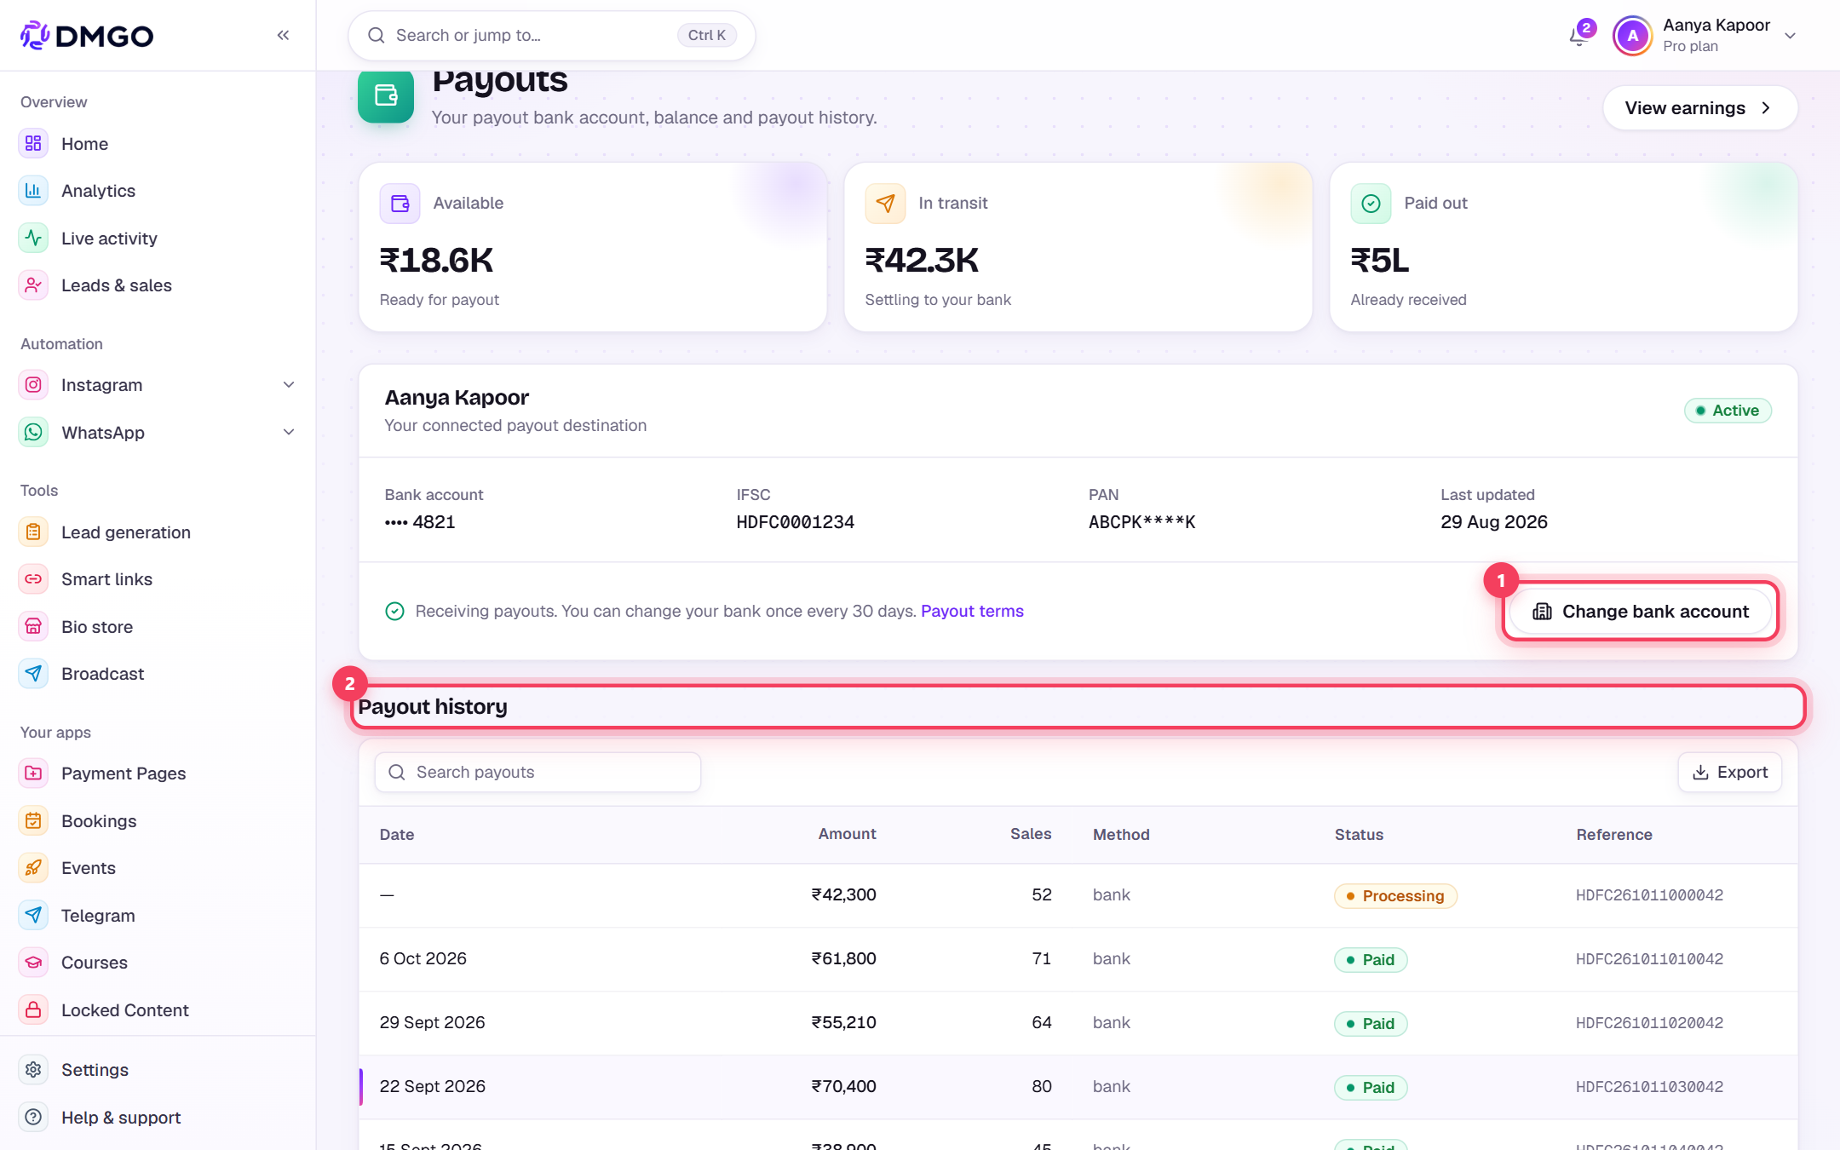The width and height of the screenshot is (1840, 1150).
Task: Open the Payment Pages app icon
Action: pyautogui.click(x=33, y=773)
